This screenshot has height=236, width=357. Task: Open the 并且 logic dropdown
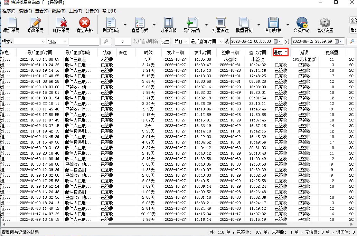(x=181, y=42)
